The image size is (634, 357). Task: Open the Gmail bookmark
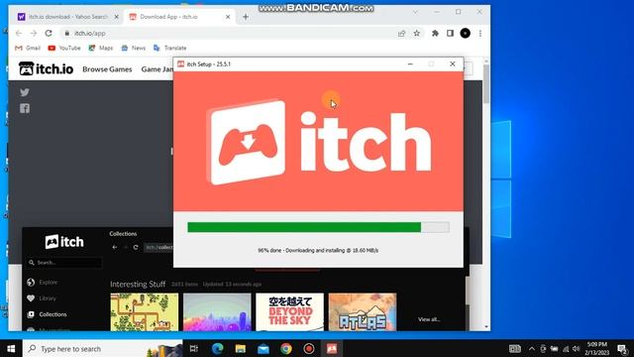28,48
